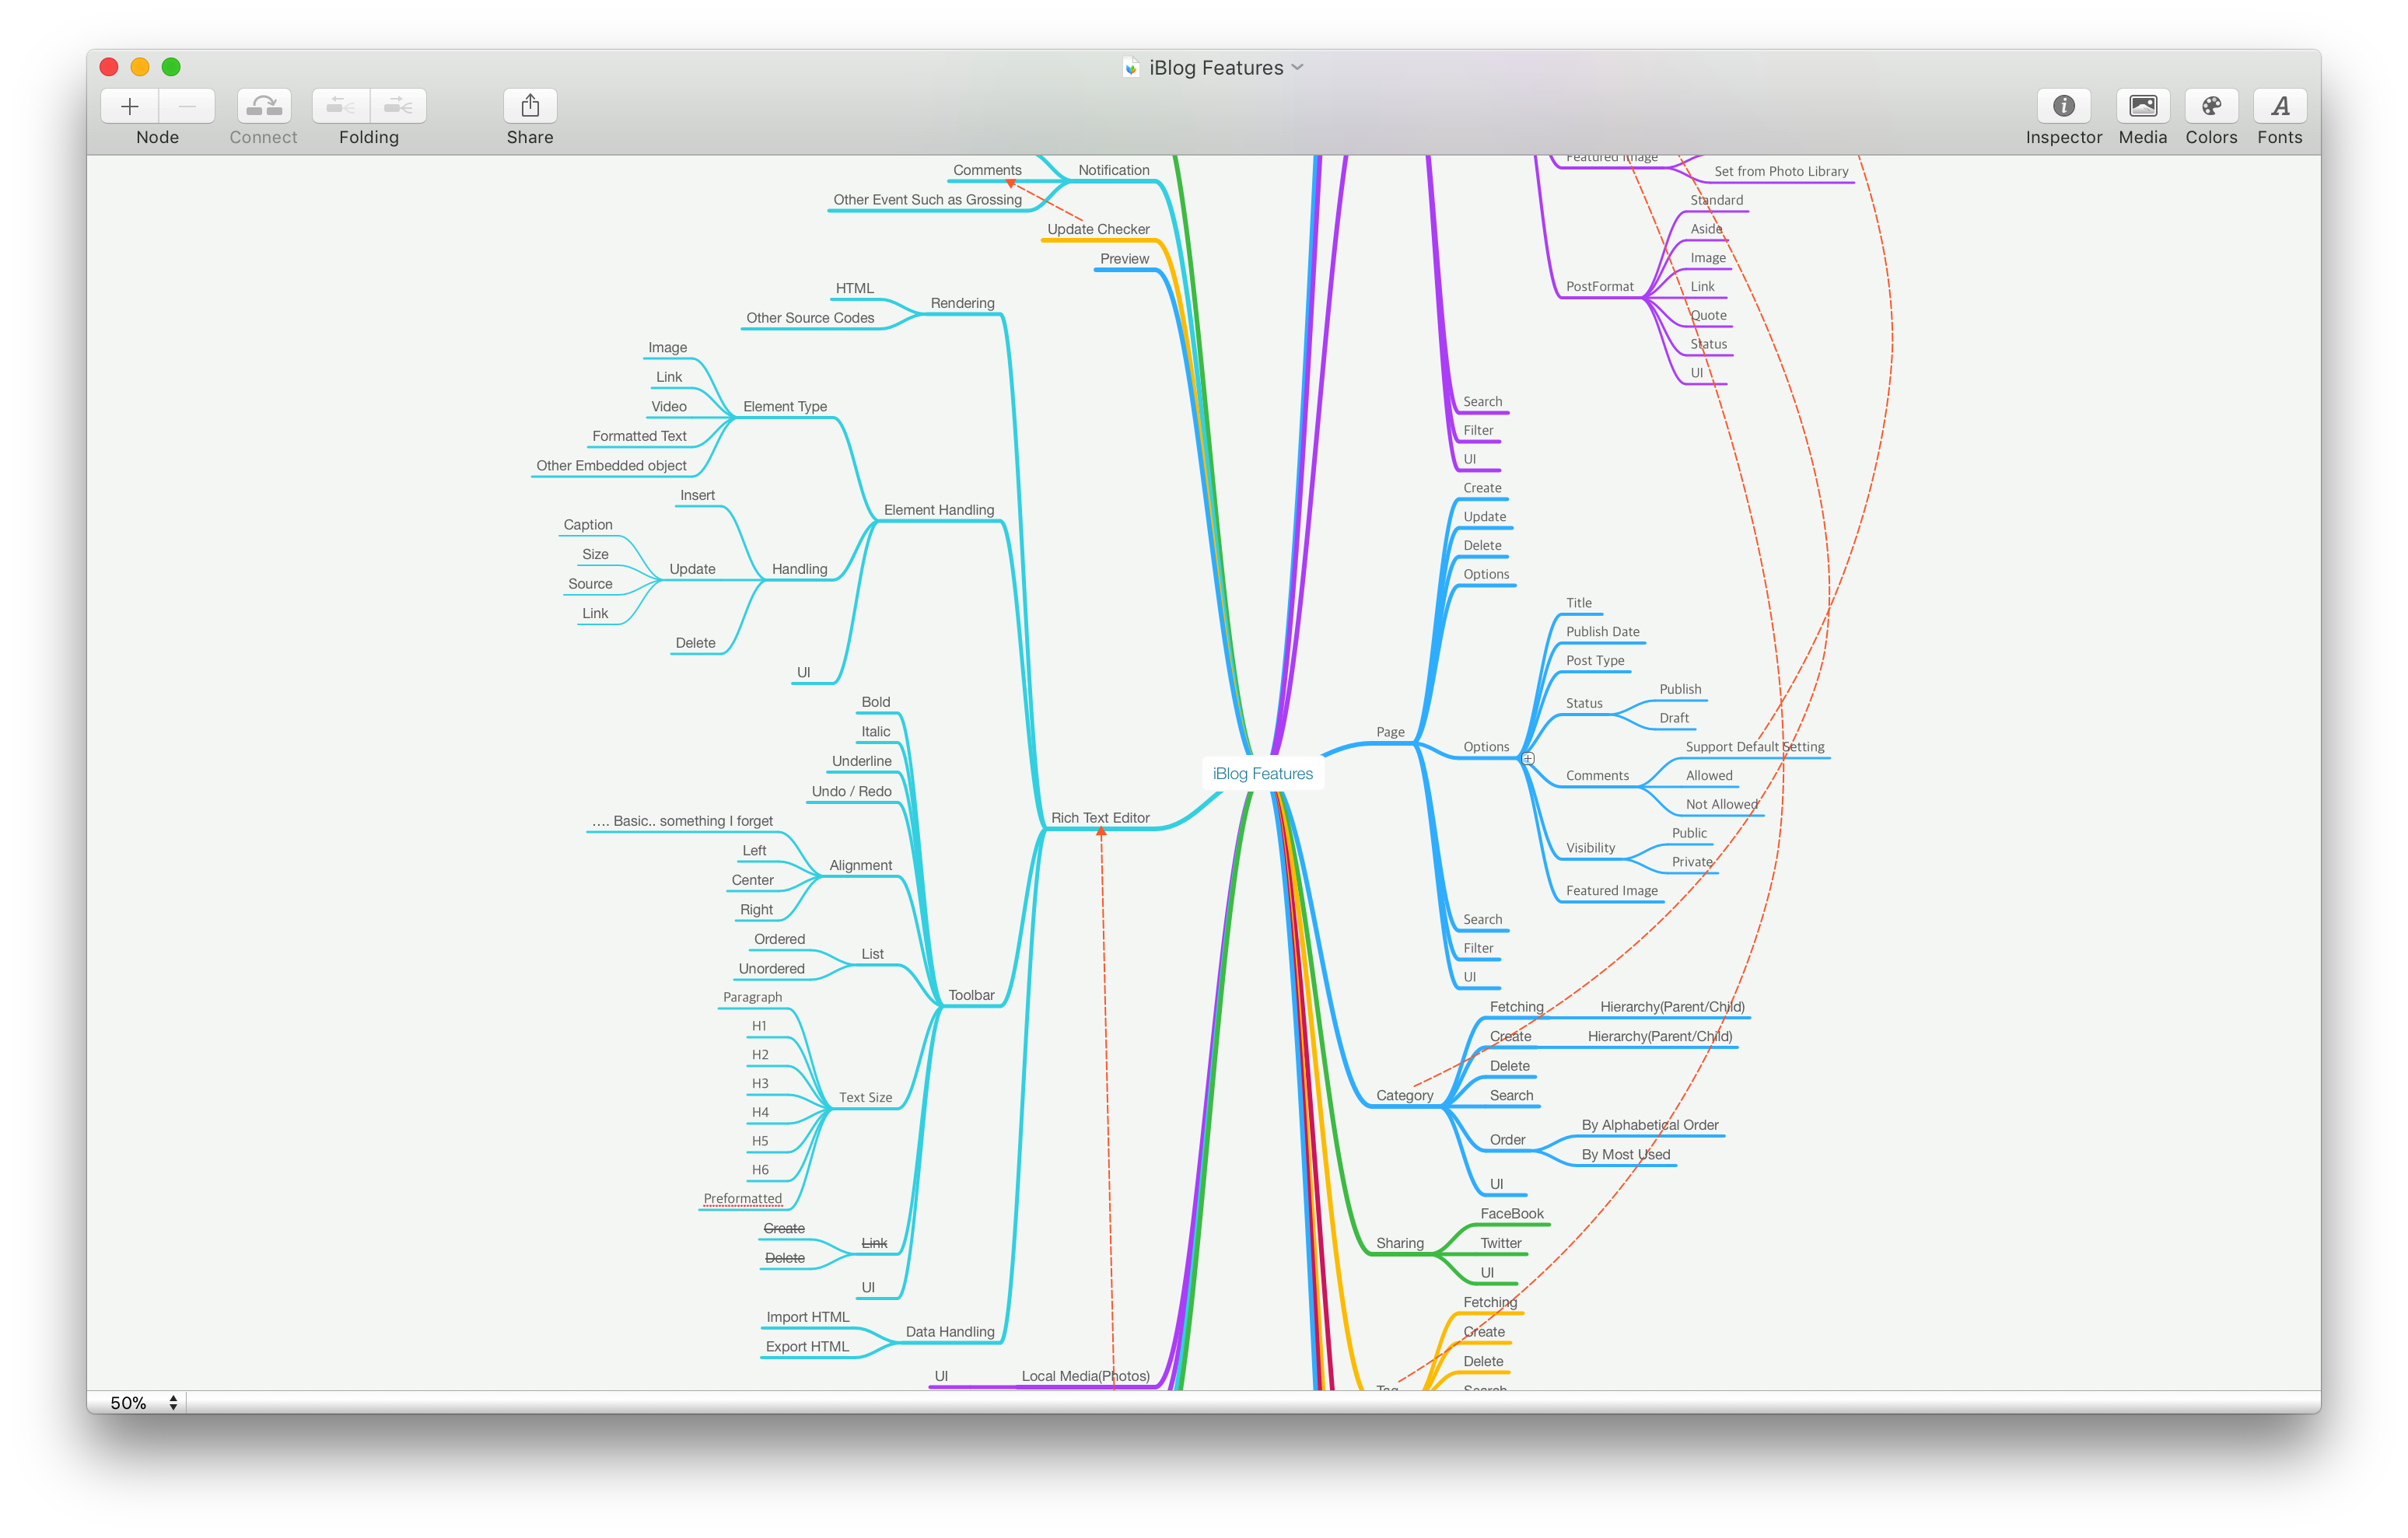Open the Colors palette
Viewport: 2408px width, 1538px height.
(x=2211, y=106)
